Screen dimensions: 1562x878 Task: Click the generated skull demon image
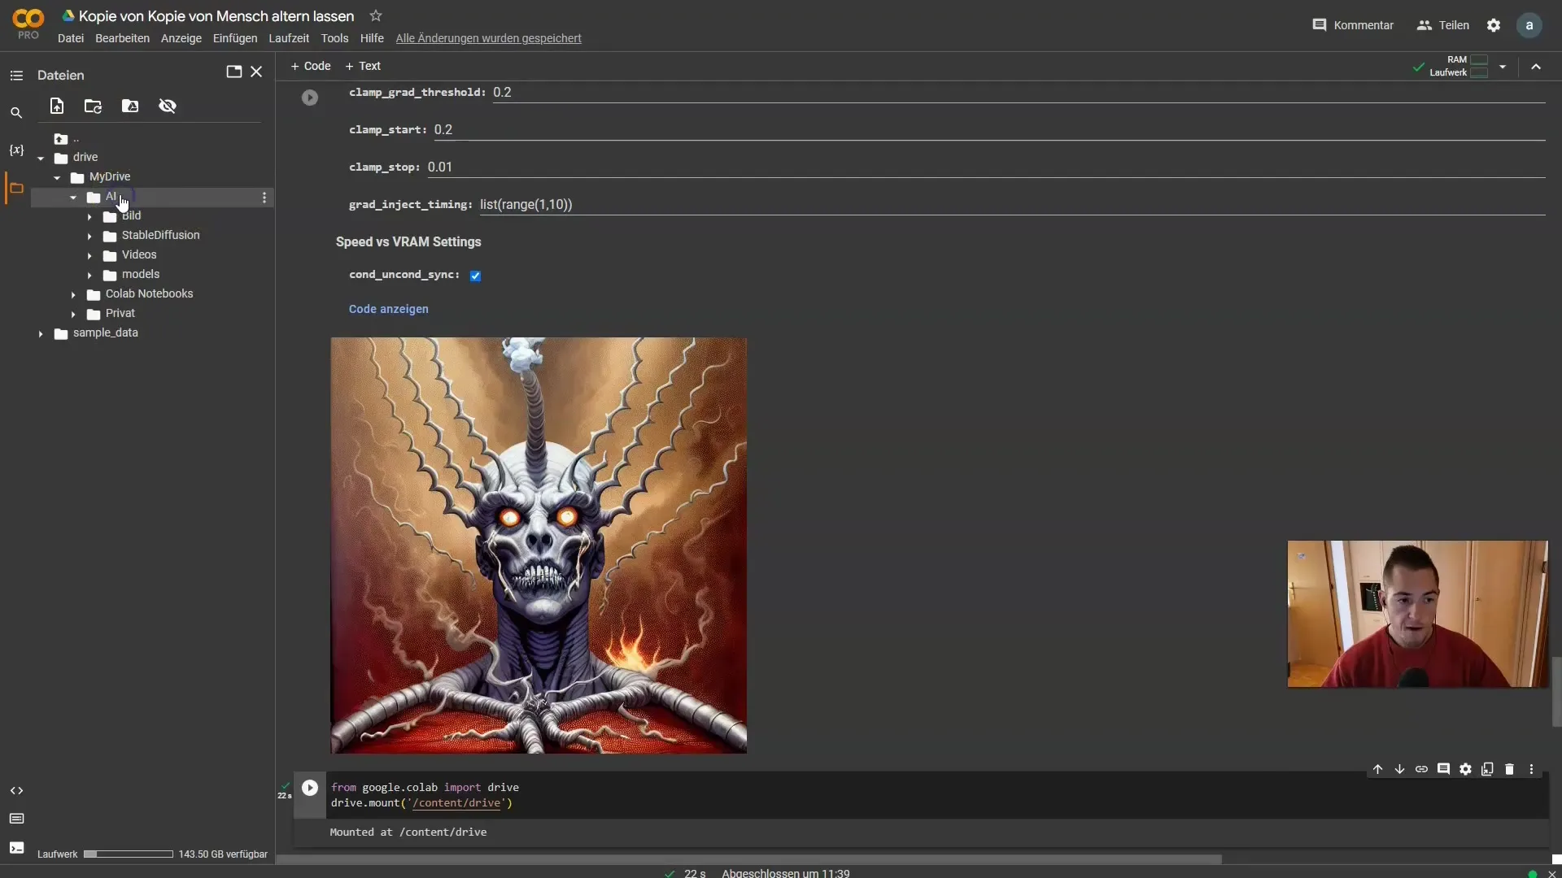[x=539, y=545]
